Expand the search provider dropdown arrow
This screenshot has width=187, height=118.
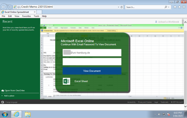(x=168, y=7)
